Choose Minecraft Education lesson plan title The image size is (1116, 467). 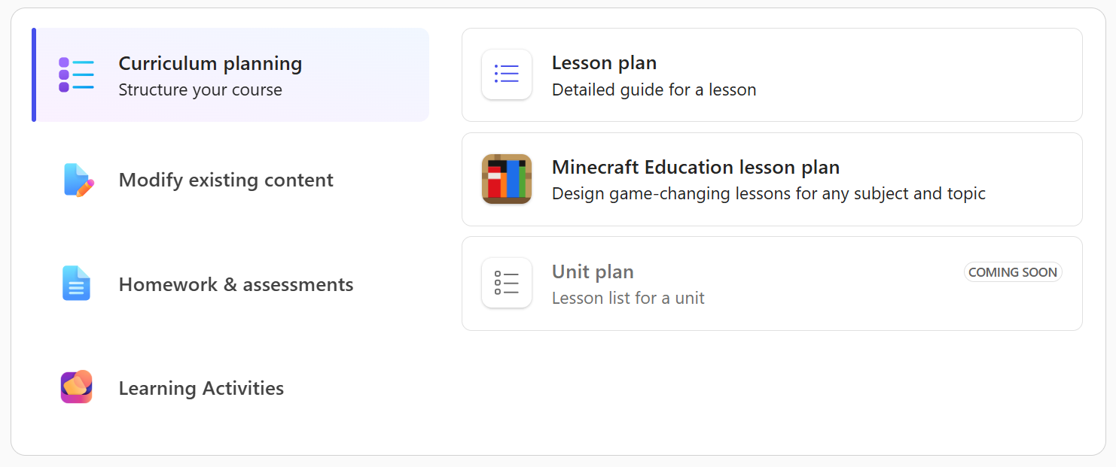pos(695,167)
